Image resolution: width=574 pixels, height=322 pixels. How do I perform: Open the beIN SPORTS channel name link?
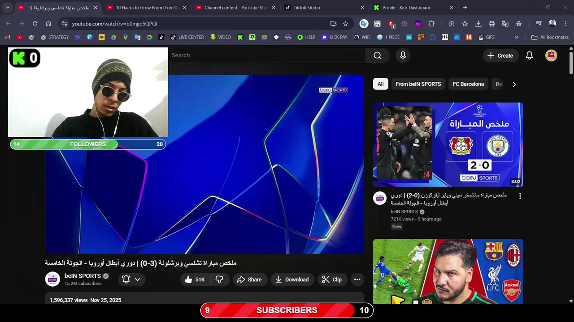[83, 276]
